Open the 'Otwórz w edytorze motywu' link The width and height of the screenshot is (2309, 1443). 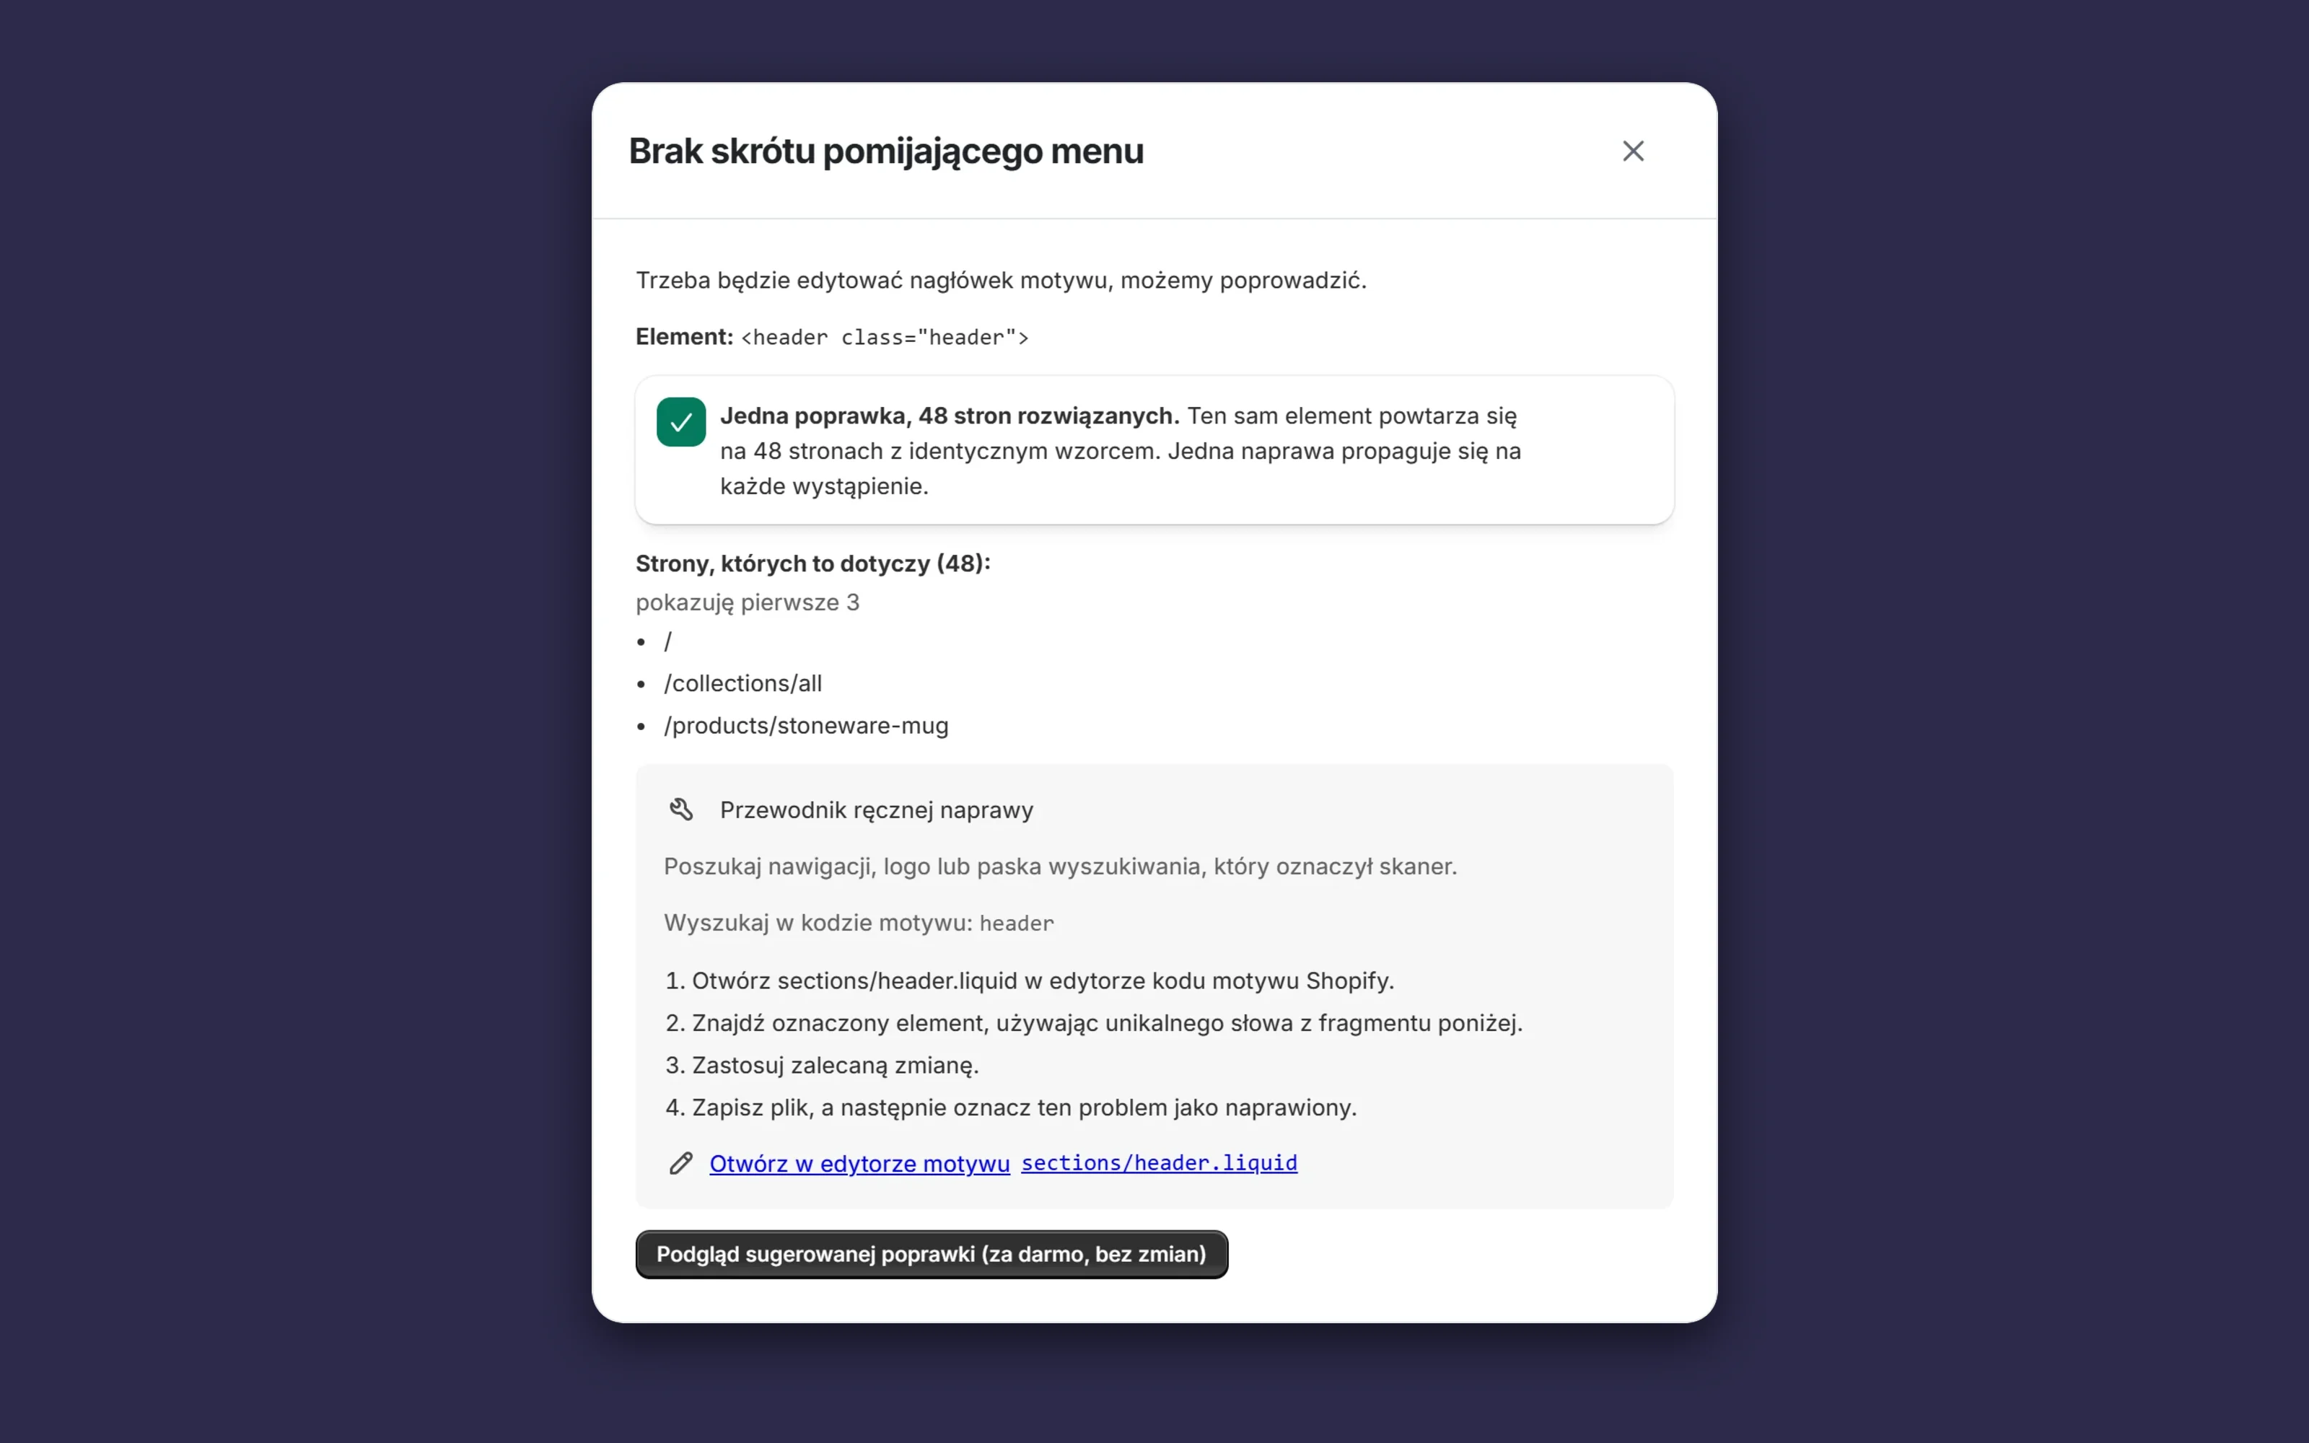[x=859, y=1163]
